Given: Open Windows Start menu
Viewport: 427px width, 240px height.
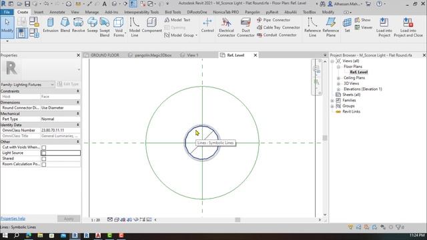Looking at the screenshot, I should click(5, 235).
